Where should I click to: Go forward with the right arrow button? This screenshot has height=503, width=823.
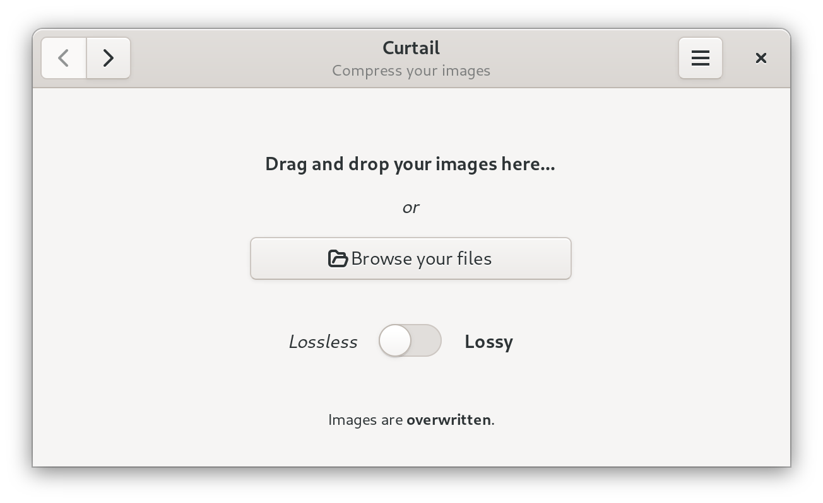pyautogui.click(x=109, y=58)
